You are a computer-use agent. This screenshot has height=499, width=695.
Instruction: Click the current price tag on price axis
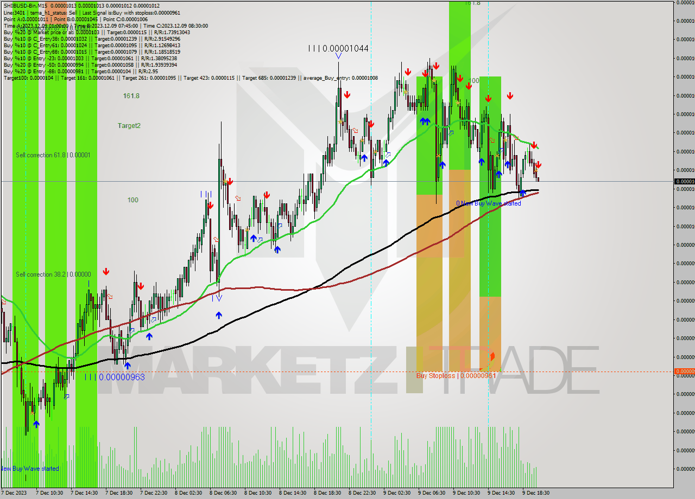(684, 181)
